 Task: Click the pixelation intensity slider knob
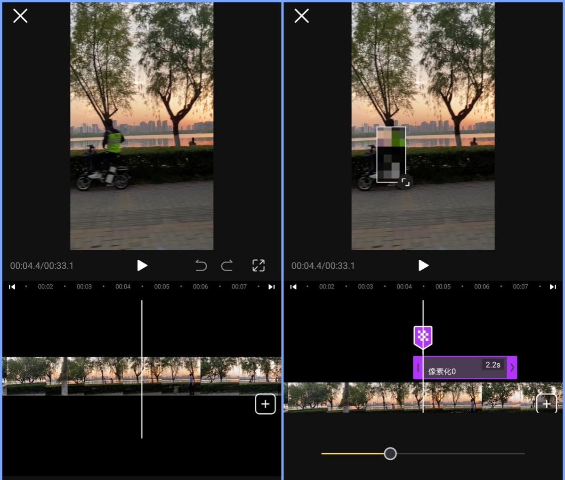(390, 454)
